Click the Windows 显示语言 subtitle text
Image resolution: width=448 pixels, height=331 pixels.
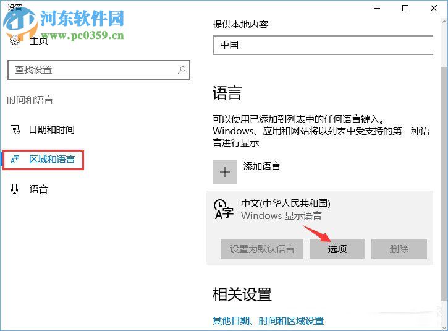click(281, 215)
